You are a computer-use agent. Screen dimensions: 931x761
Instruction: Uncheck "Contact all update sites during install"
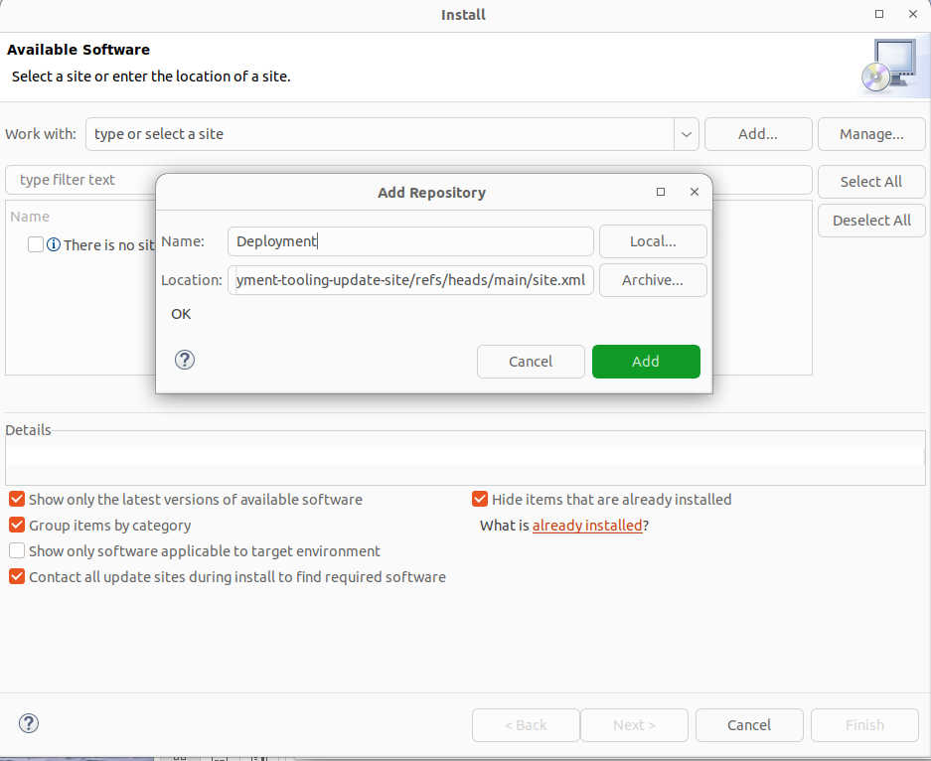point(16,576)
